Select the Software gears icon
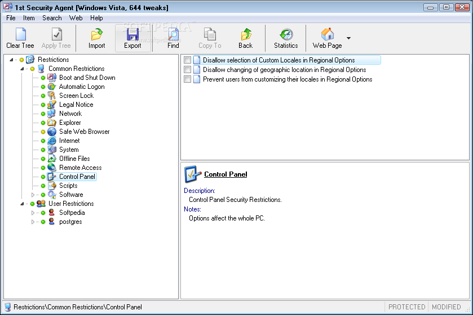The image size is (473, 315). pyautogui.click(x=52, y=195)
